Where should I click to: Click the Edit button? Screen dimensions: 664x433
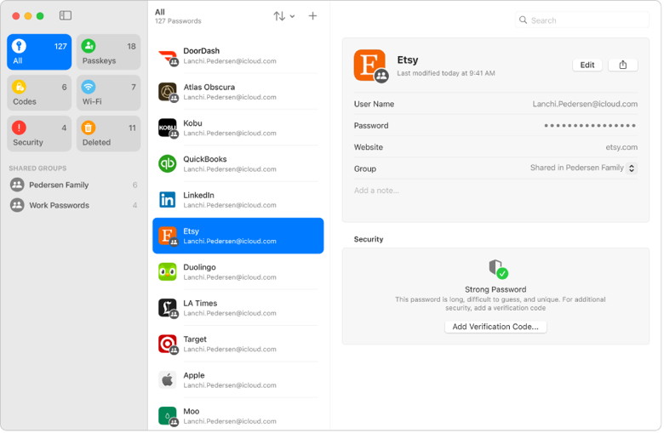click(587, 65)
